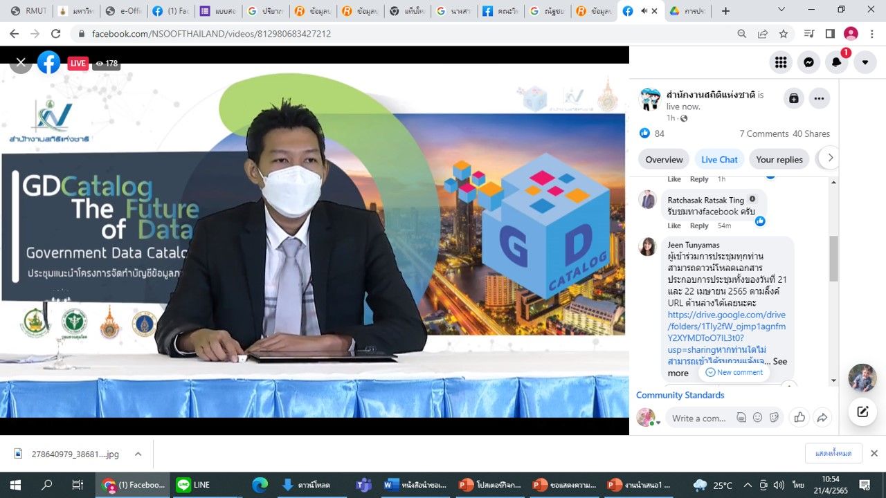This screenshot has width=886, height=498.
Task: Open Microsoft Teams from the taskbar
Action: [364, 484]
